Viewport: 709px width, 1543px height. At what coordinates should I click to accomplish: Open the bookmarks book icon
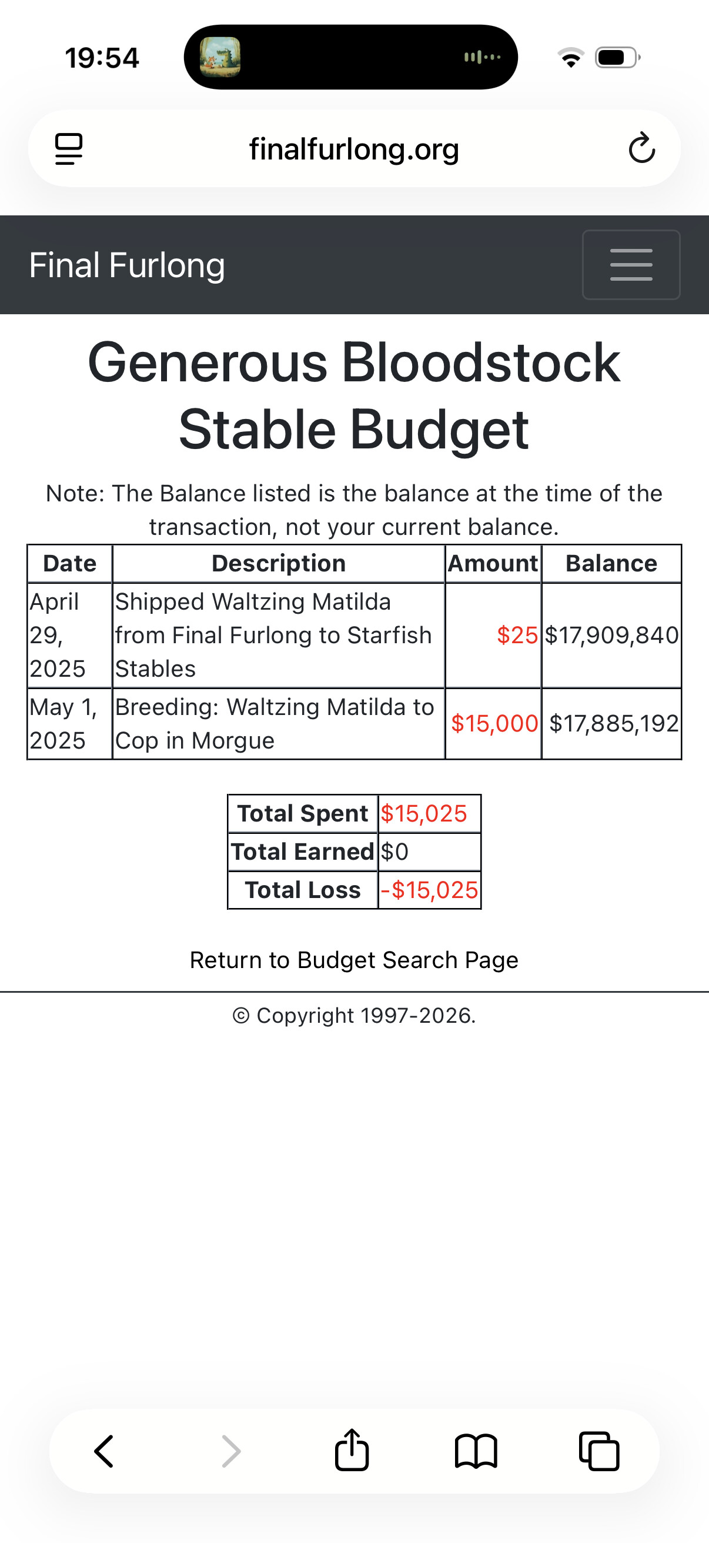coord(476,1452)
